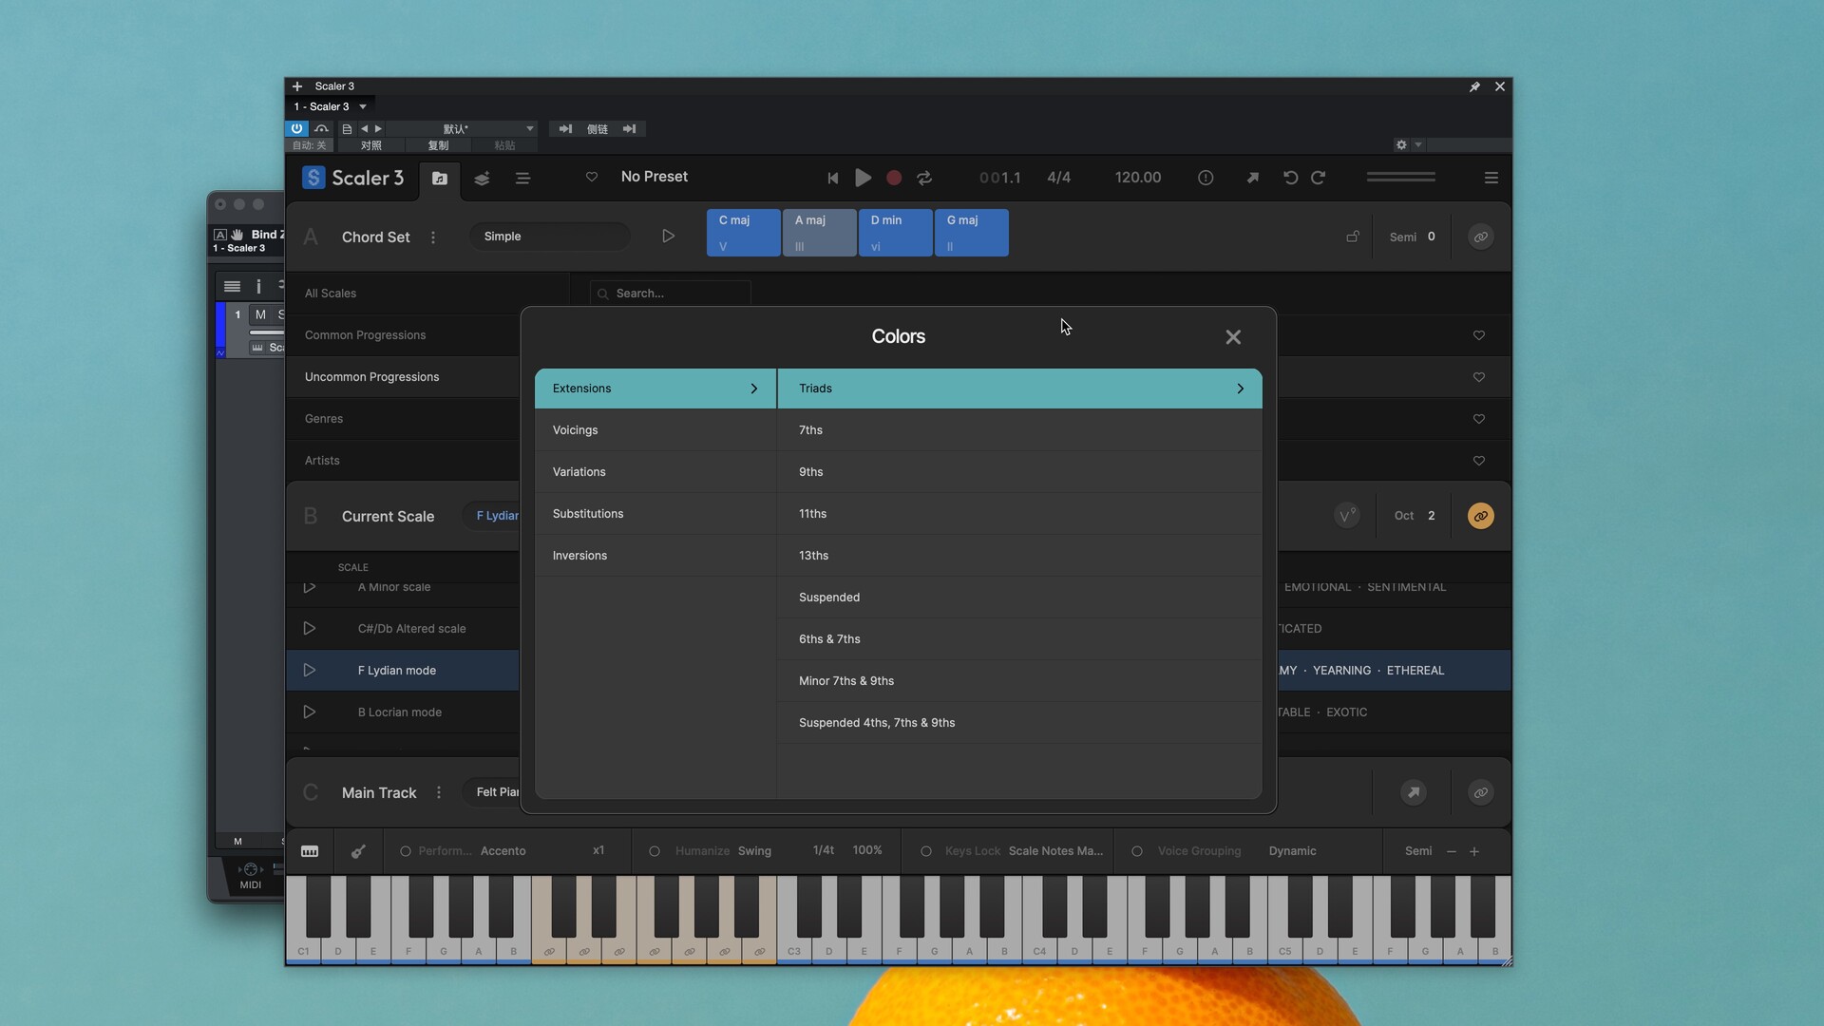1824x1026 pixels.
Task: Expand the Extensions category
Action: 655,389
